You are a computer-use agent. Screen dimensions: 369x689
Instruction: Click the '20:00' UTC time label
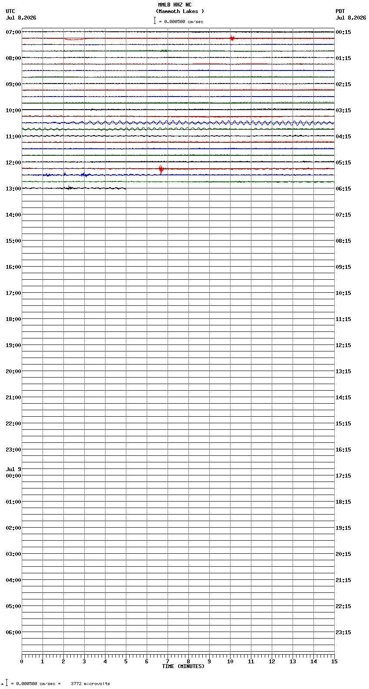click(13, 371)
